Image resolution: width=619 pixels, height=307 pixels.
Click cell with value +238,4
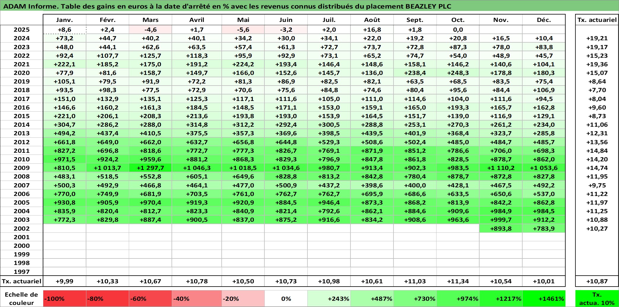(x=415, y=73)
